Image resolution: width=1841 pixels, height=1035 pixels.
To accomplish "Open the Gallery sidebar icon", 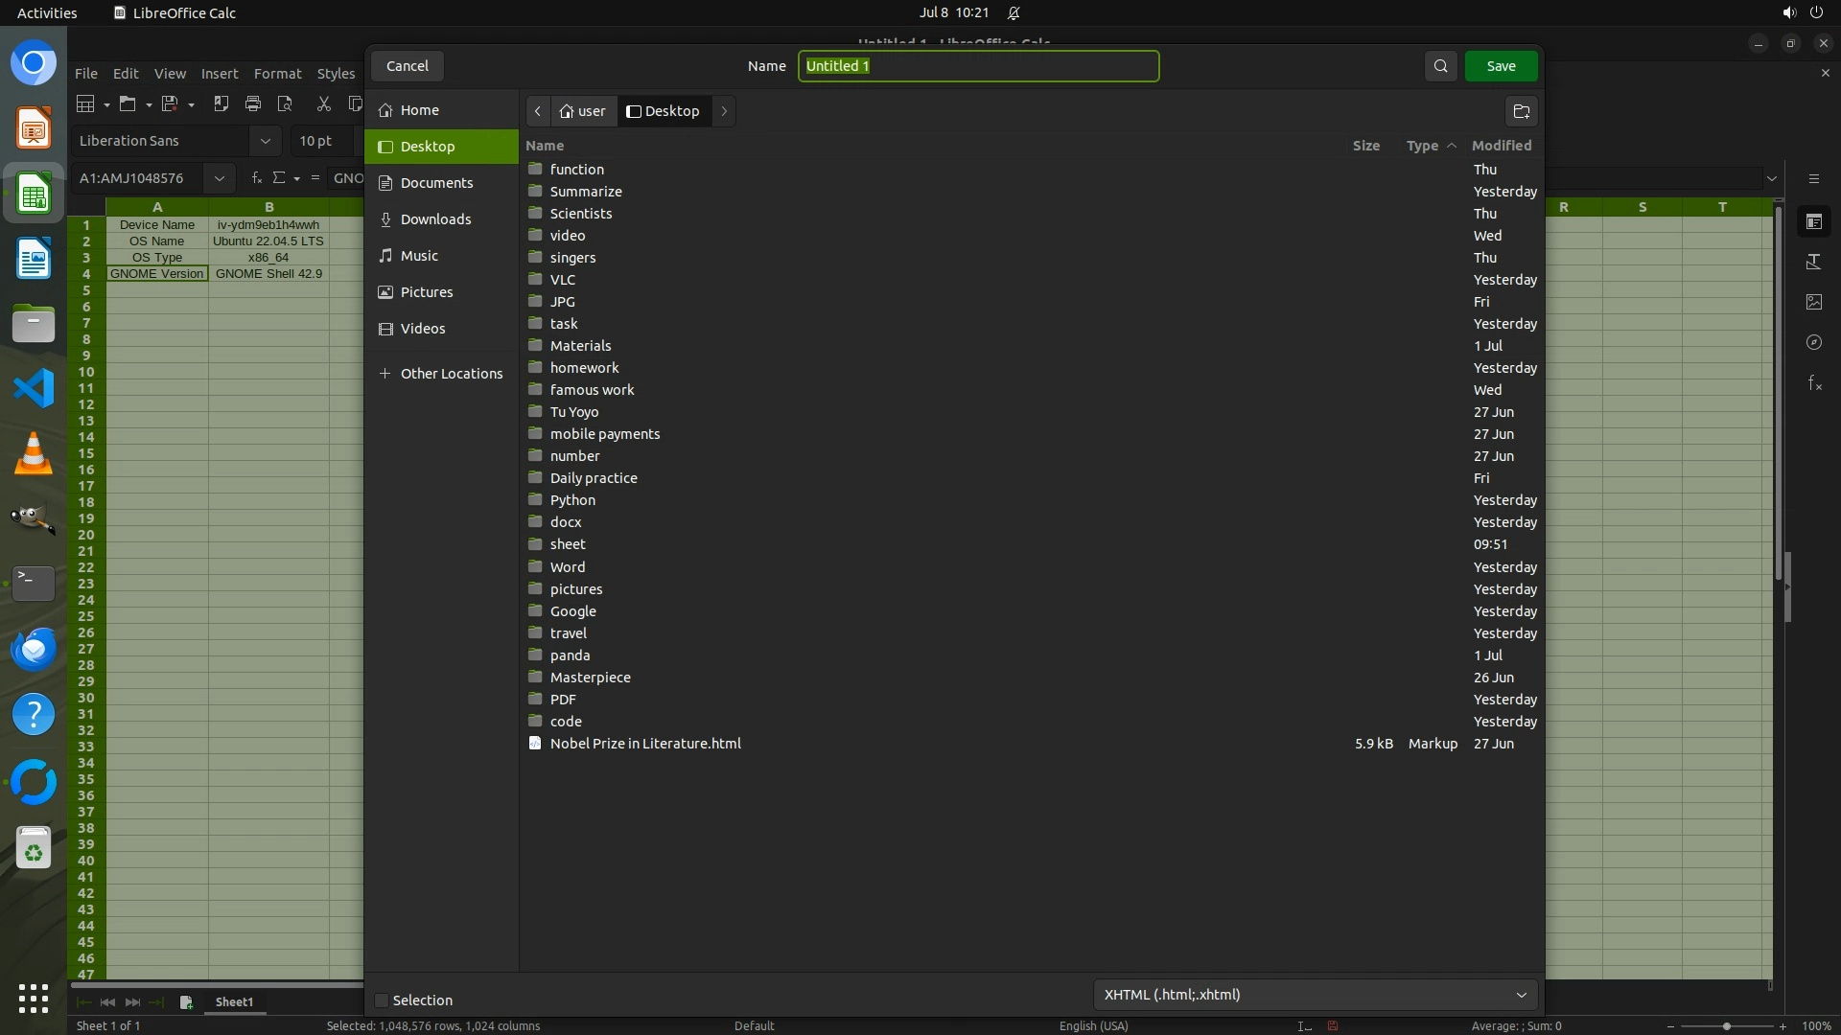I will point(1813,302).
